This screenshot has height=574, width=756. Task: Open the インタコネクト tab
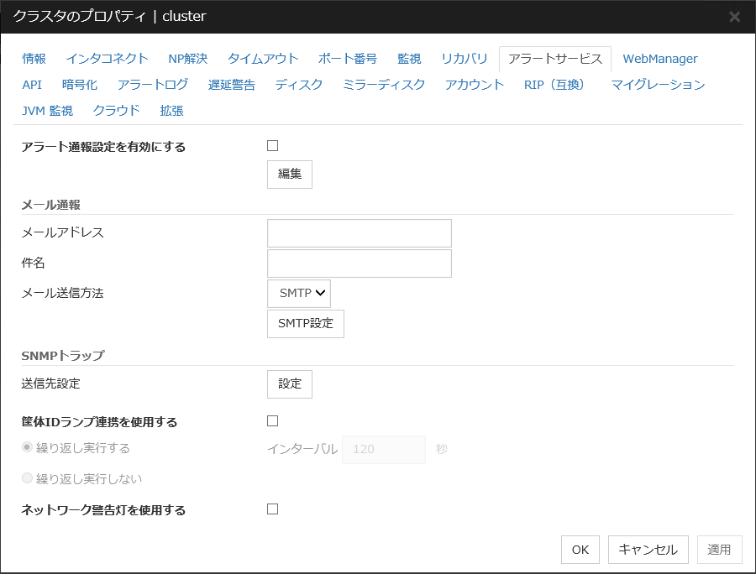107,59
